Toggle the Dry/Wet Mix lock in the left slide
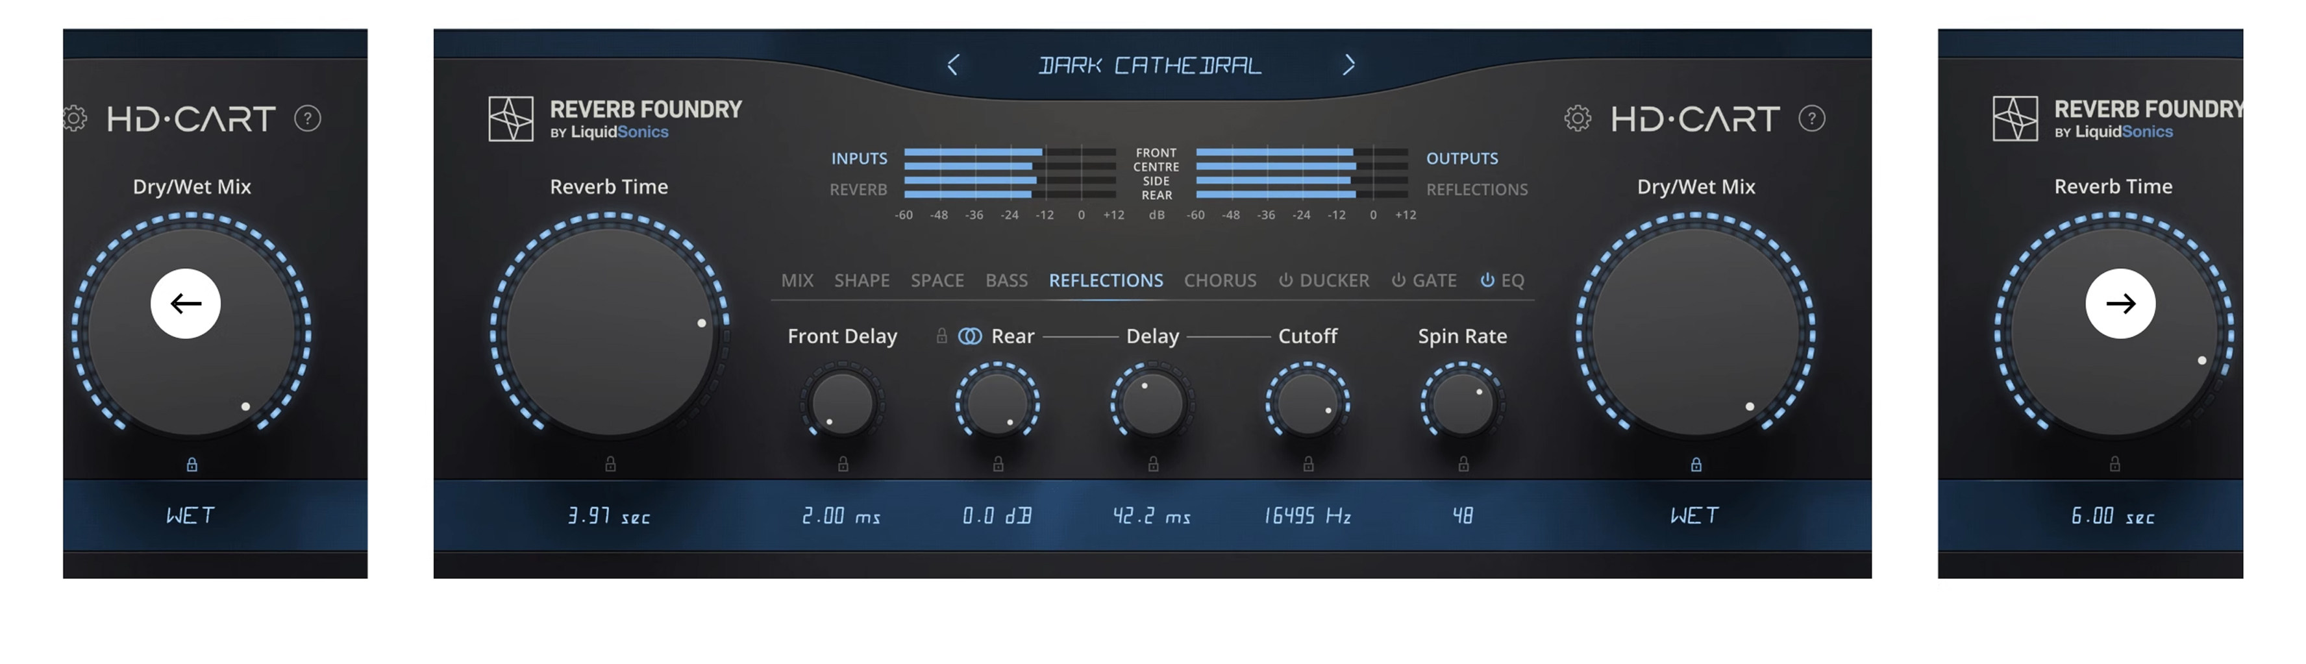Screen dimensions: 2306x664 tap(192, 465)
